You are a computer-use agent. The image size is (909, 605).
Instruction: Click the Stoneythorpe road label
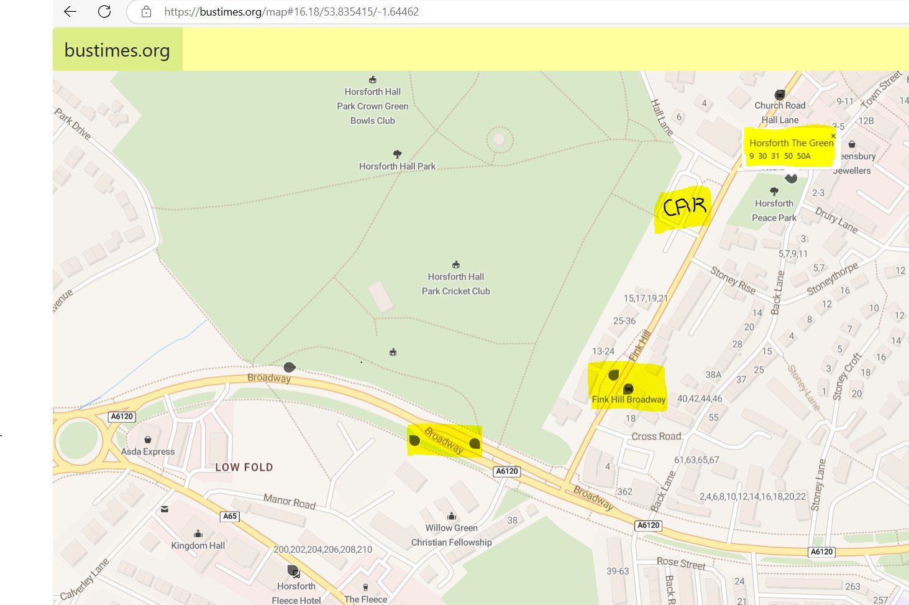tap(833, 278)
